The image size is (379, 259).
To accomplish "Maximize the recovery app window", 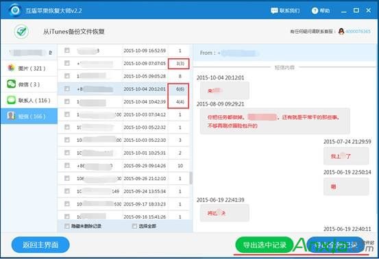I will [356, 10].
